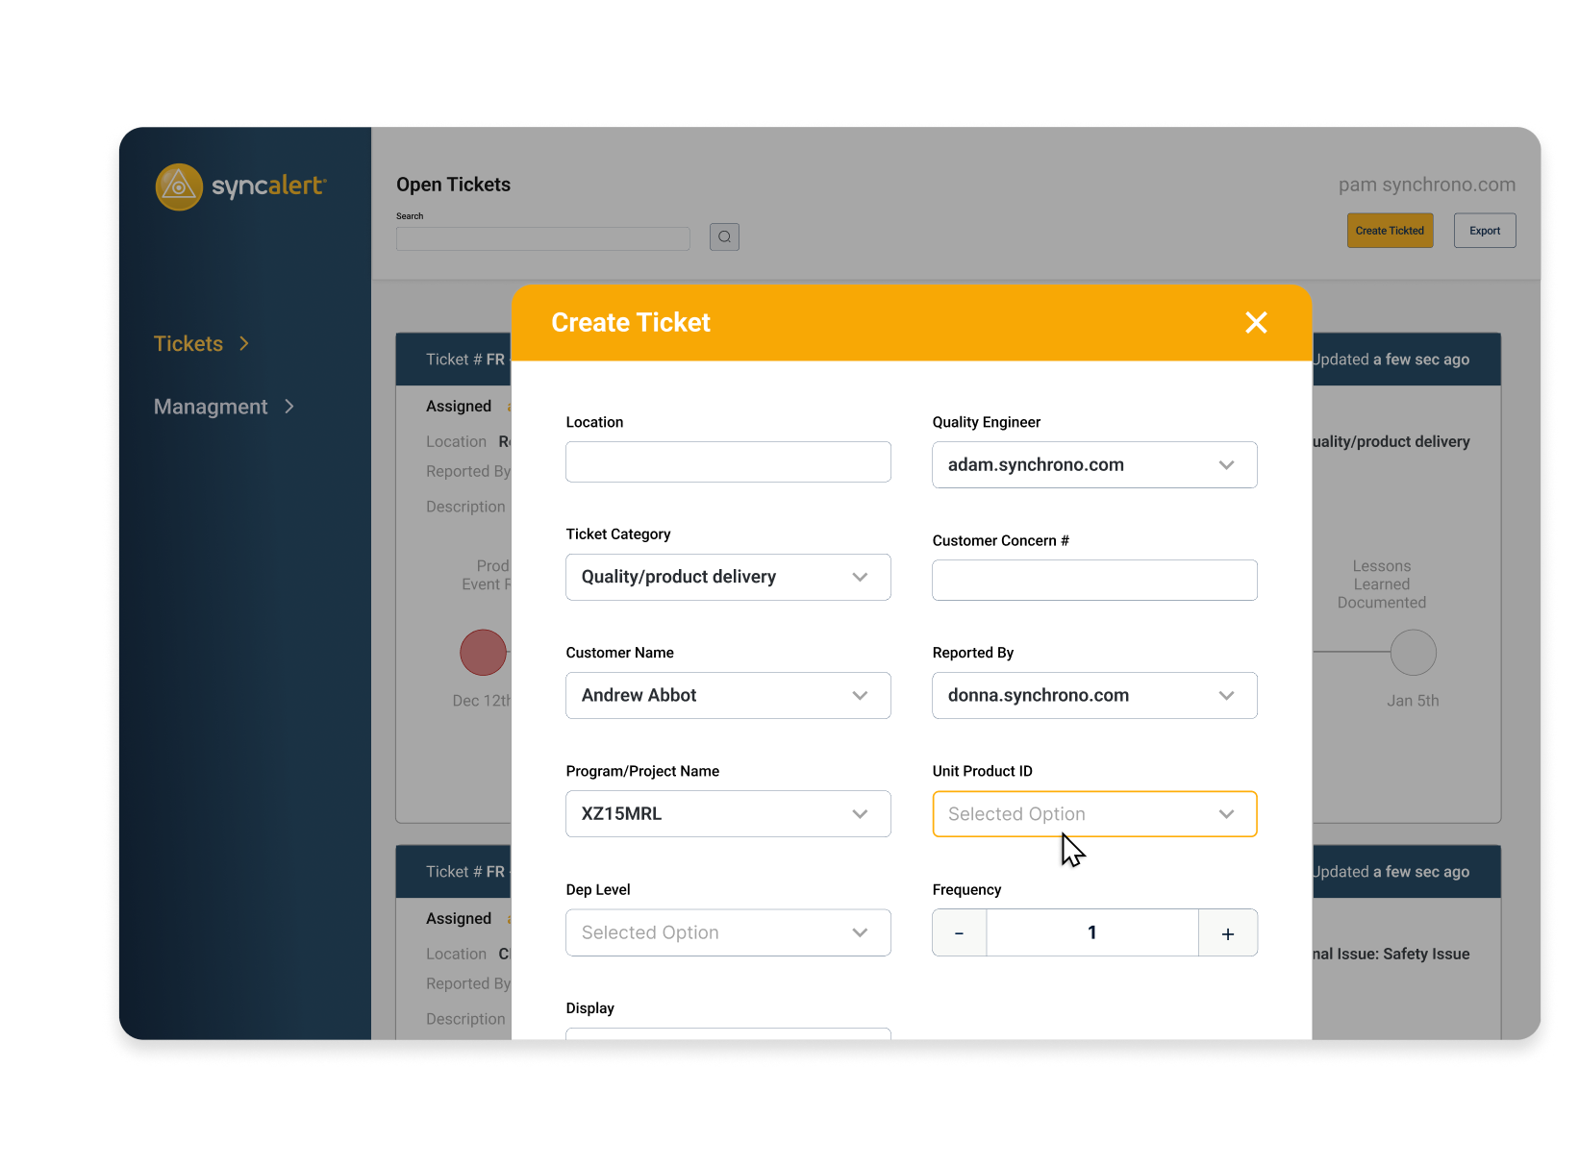
Task: Close the Create Ticket dialog
Action: tap(1256, 323)
